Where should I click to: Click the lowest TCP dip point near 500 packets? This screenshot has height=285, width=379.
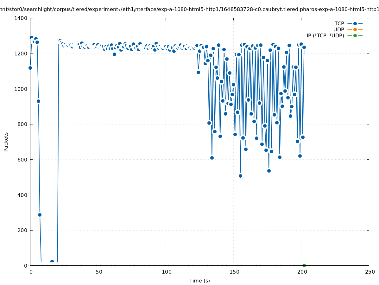pyautogui.click(x=240, y=176)
